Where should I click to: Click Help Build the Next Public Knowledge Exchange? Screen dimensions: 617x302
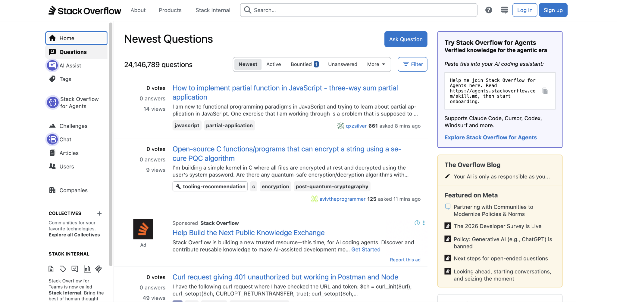(249, 233)
